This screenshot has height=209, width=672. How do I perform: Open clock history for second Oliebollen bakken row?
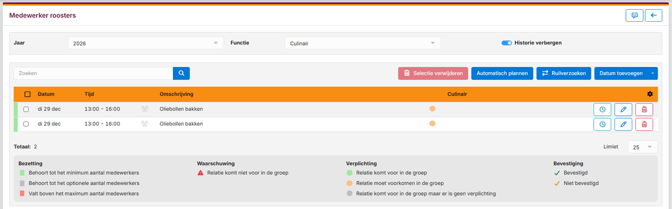(x=602, y=124)
